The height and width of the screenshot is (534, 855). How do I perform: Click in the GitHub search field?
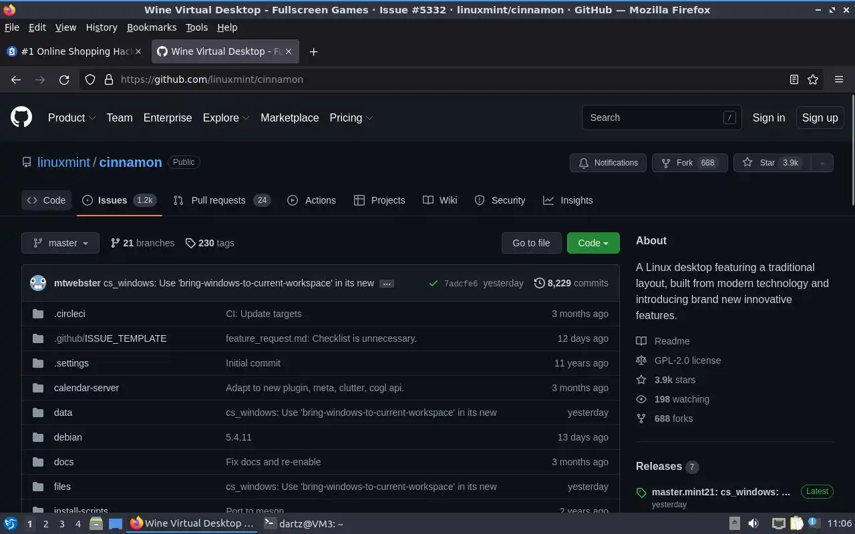pyautogui.click(x=661, y=117)
